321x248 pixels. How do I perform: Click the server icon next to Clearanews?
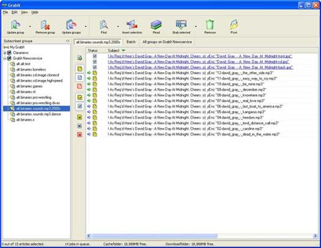9,53
